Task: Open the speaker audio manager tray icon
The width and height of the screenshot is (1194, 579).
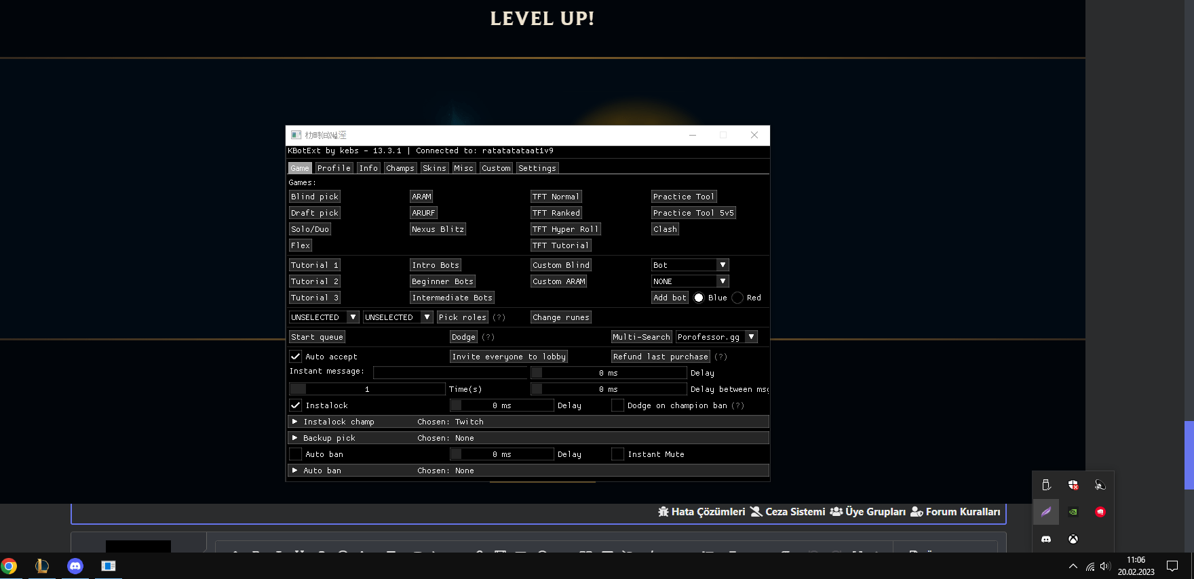Action: (x=1100, y=485)
